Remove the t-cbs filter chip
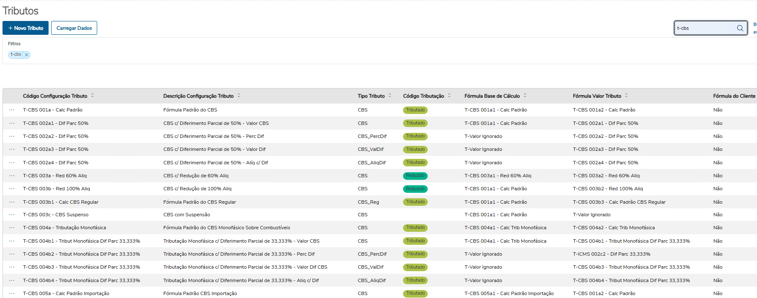The width and height of the screenshot is (757, 298). (26, 55)
